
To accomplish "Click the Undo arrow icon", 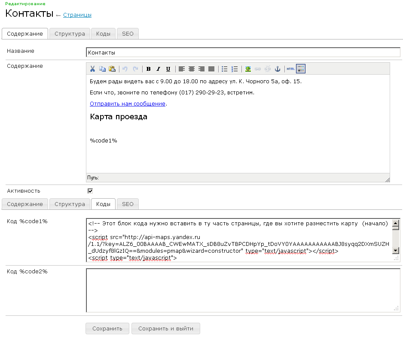I will (125, 69).
